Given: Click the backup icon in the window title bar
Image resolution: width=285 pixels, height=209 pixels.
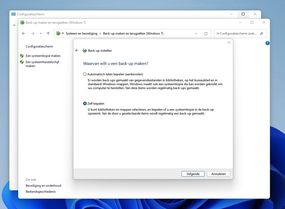Looking at the screenshot, I should 22,23.
